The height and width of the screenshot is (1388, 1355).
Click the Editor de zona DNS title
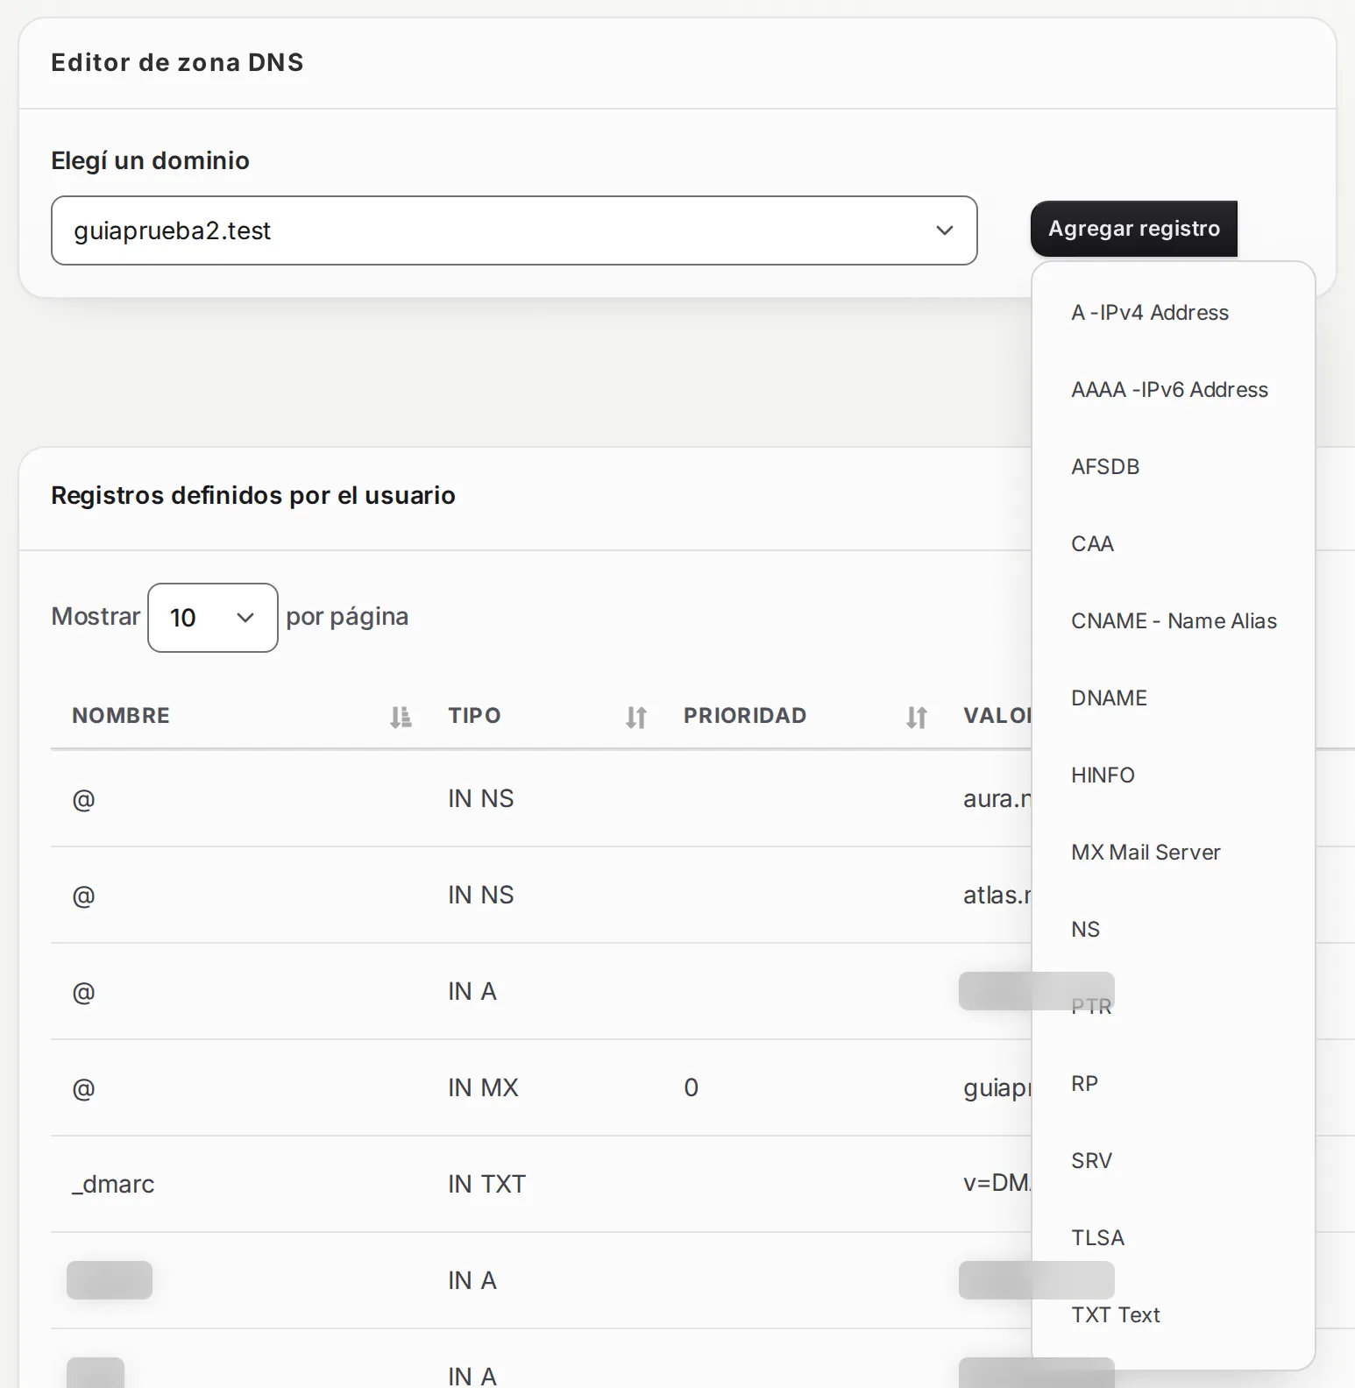(x=177, y=62)
